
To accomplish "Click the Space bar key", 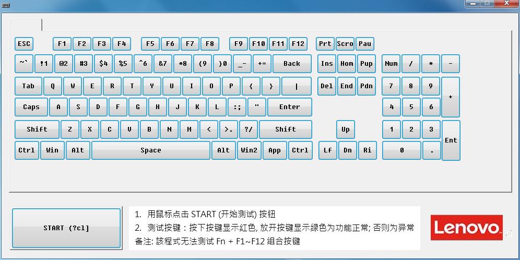I will coord(151,150).
